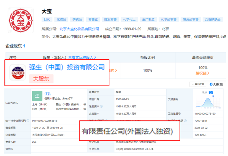The image size is (228, 156).
Task: Click the green 汪 avatar icon
Action: point(37,96)
